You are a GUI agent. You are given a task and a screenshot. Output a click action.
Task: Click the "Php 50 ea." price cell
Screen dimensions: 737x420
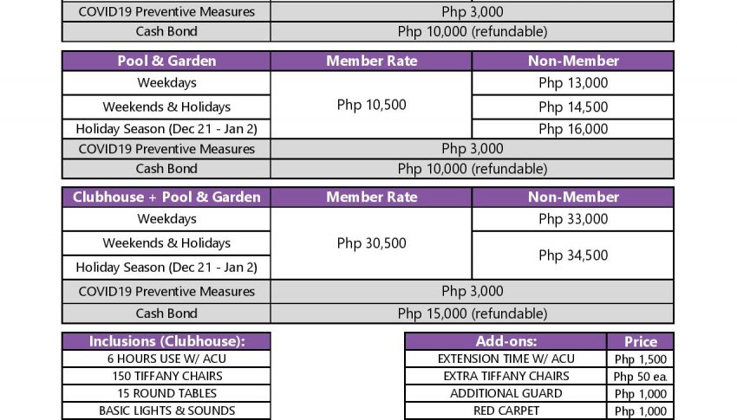click(x=641, y=377)
